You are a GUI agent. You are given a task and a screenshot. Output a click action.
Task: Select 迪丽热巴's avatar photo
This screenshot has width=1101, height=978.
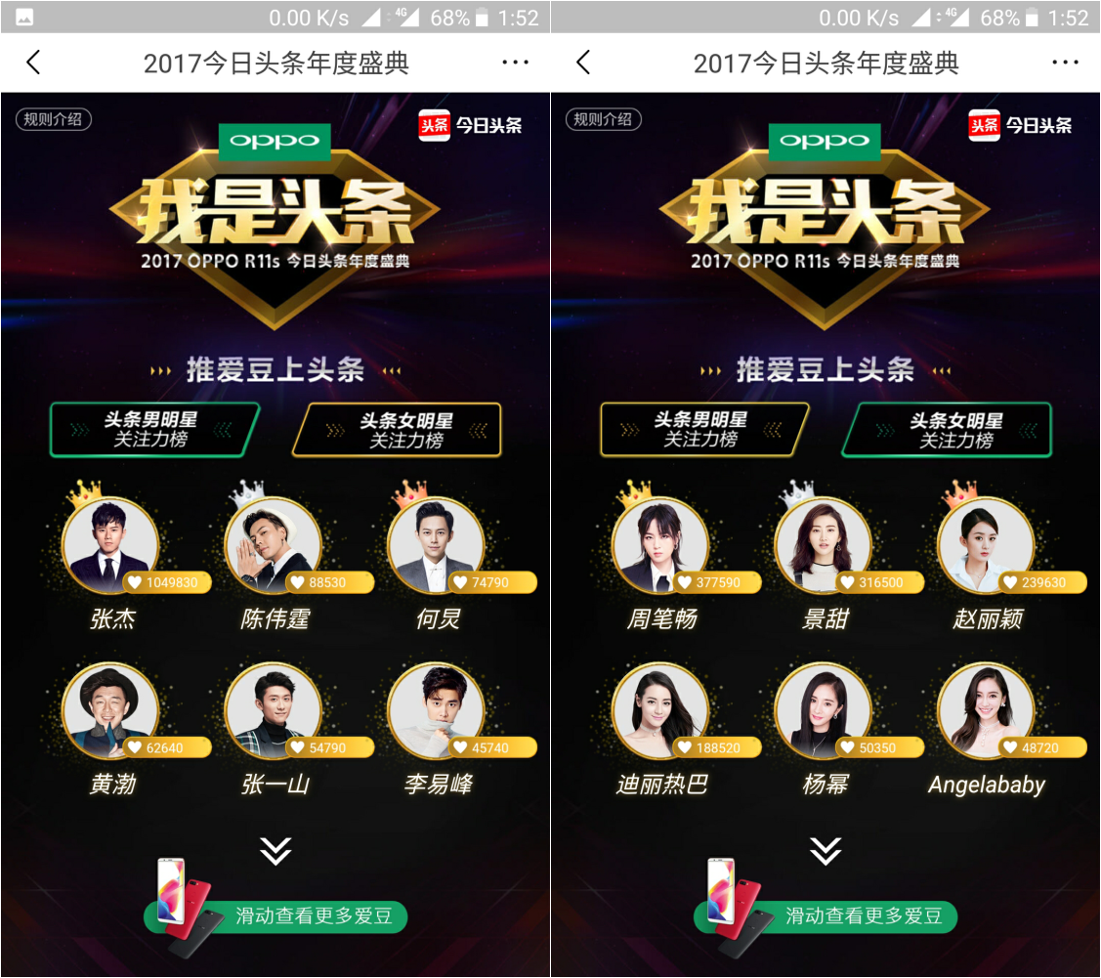[x=660, y=709]
